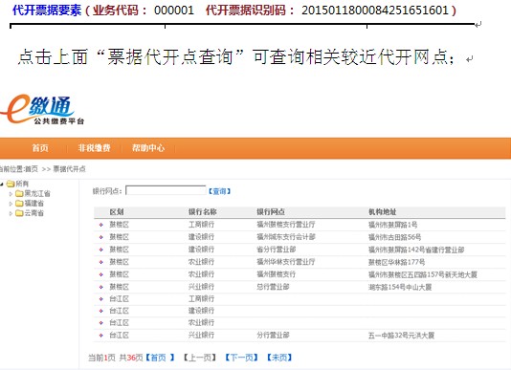Click bullet icon of 省分行营业部 row
Image resolution: width=511 pixels, height=370 pixels.
pos(101,250)
